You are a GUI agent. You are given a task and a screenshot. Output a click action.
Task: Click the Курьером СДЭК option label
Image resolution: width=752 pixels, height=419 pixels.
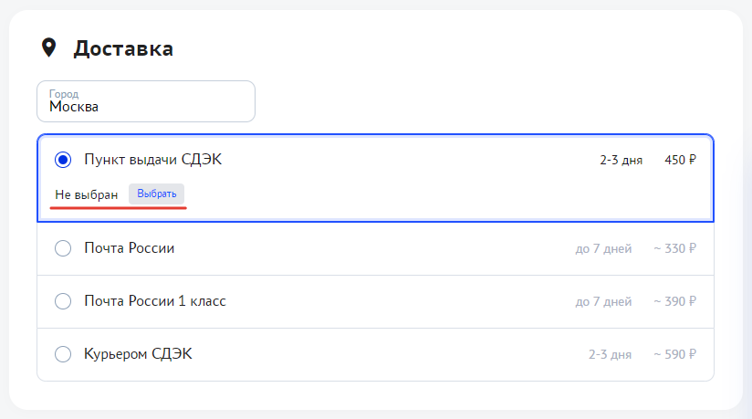tap(138, 354)
